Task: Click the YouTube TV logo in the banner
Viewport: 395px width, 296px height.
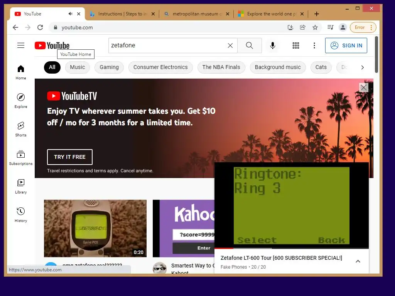Action: click(72, 96)
